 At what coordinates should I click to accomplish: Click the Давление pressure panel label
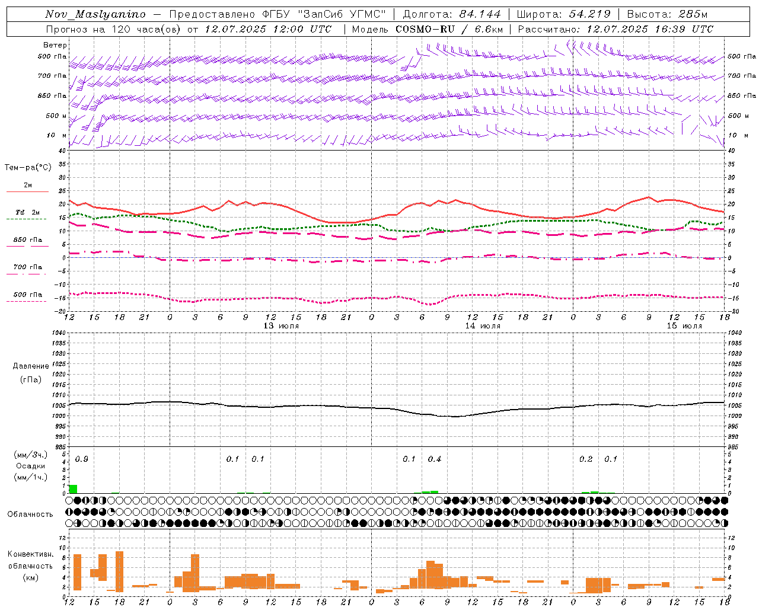[x=31, y=366]
